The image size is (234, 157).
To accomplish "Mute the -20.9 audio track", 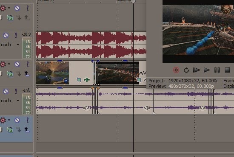I will click(6, 35).
